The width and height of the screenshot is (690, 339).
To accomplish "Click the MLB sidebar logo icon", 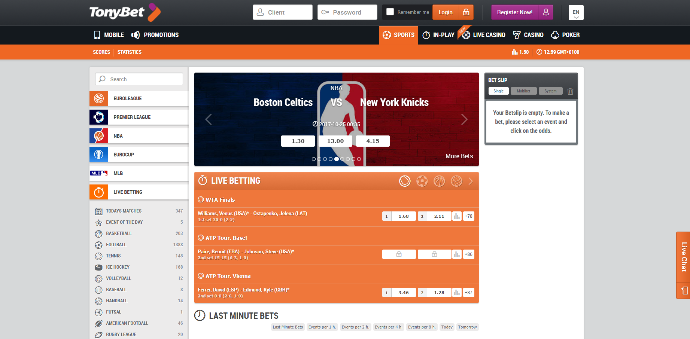I will [x=99, y=173].
